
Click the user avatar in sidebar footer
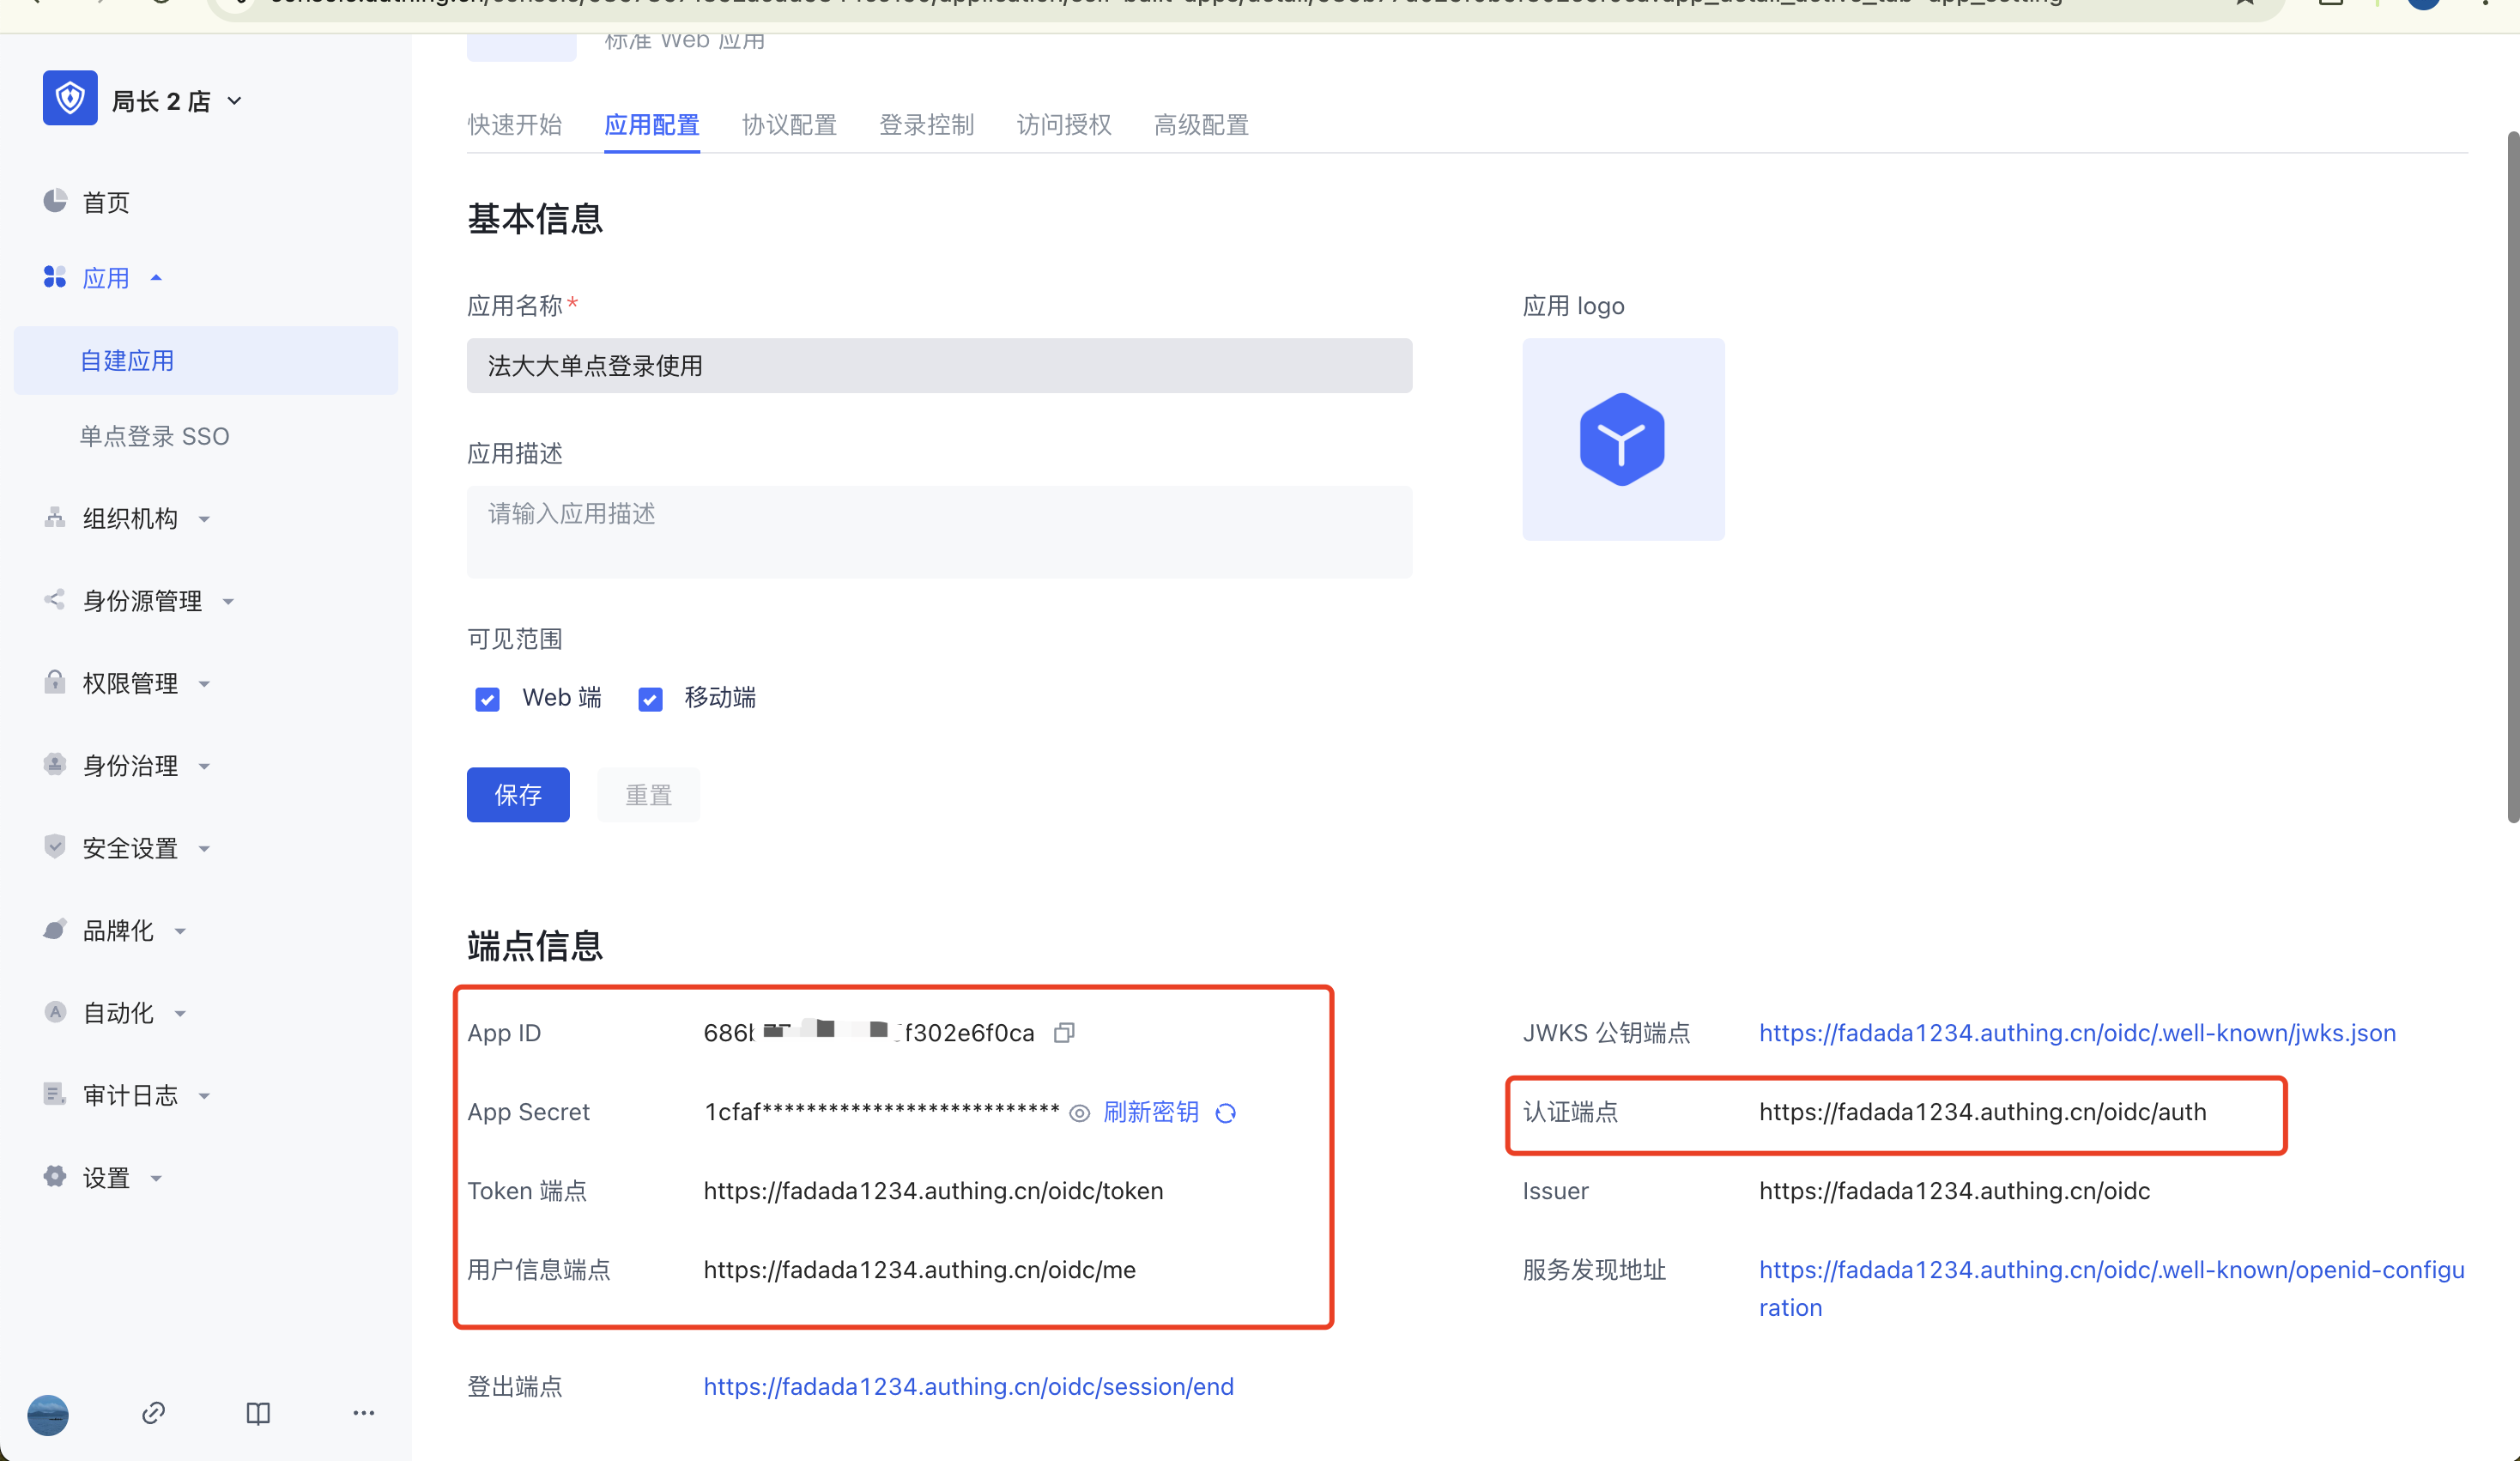pyautogui.click(x=48, y=1414)
